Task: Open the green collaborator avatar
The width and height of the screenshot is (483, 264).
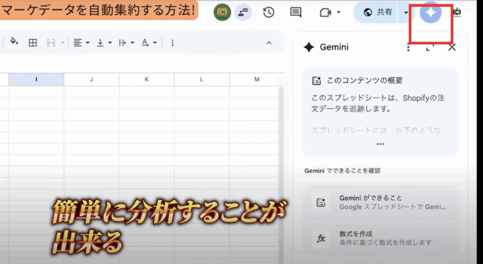Action: 222,13
